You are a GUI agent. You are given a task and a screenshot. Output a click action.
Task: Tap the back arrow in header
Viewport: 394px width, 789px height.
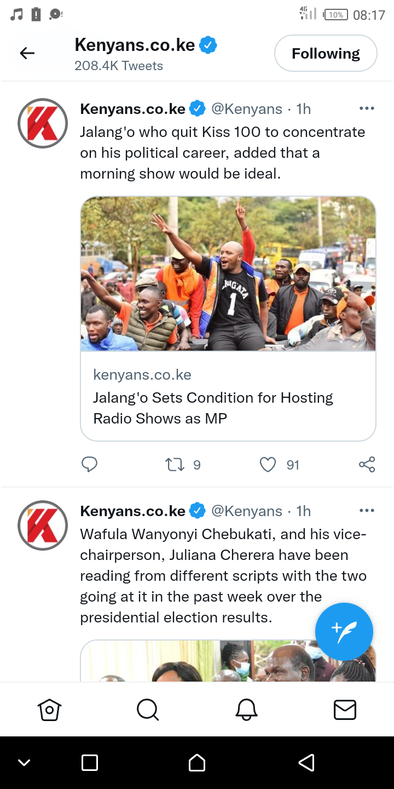pyautogui.click(x=27, y=53)
